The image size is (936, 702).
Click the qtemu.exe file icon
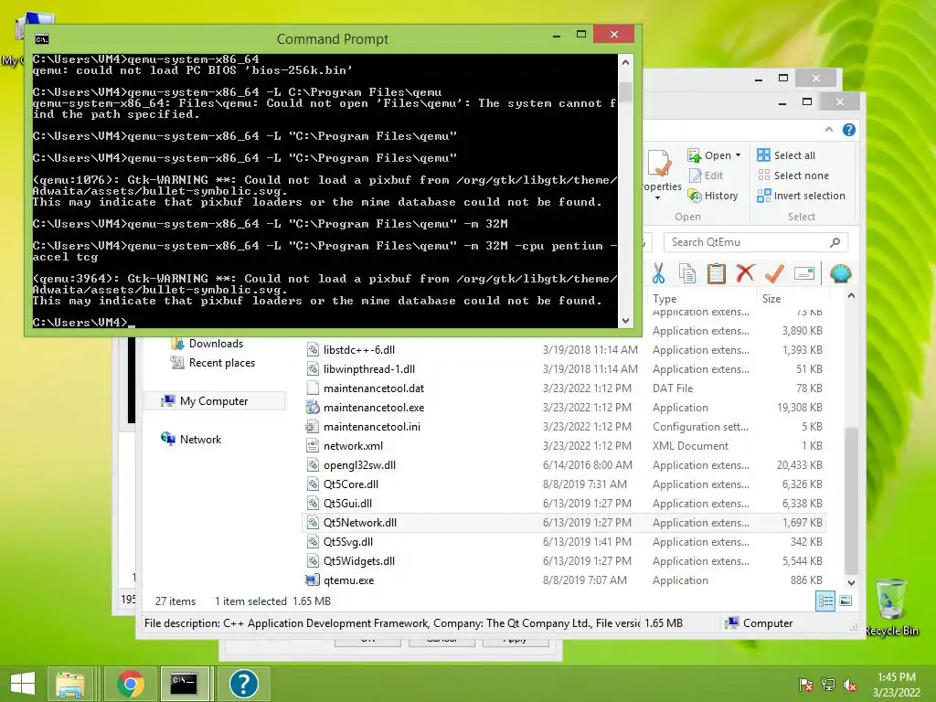[313, 580]
